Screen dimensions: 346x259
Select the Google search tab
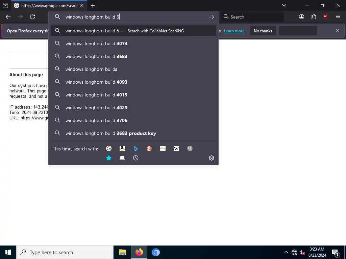[49, 5]
